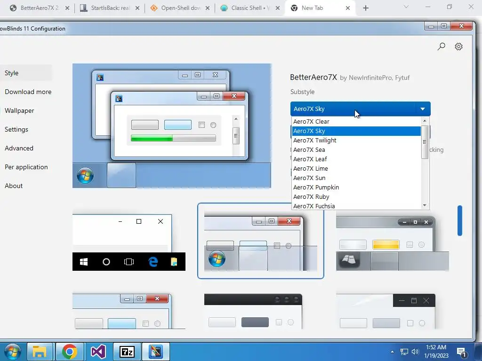The width and height of the screenshot is (482, 361).
Task: Open the Per application section
Action: (x=26, y=167)
